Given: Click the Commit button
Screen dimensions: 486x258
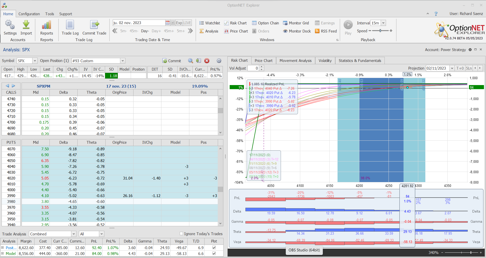Looking at the screenshot, I should (172, 61).
